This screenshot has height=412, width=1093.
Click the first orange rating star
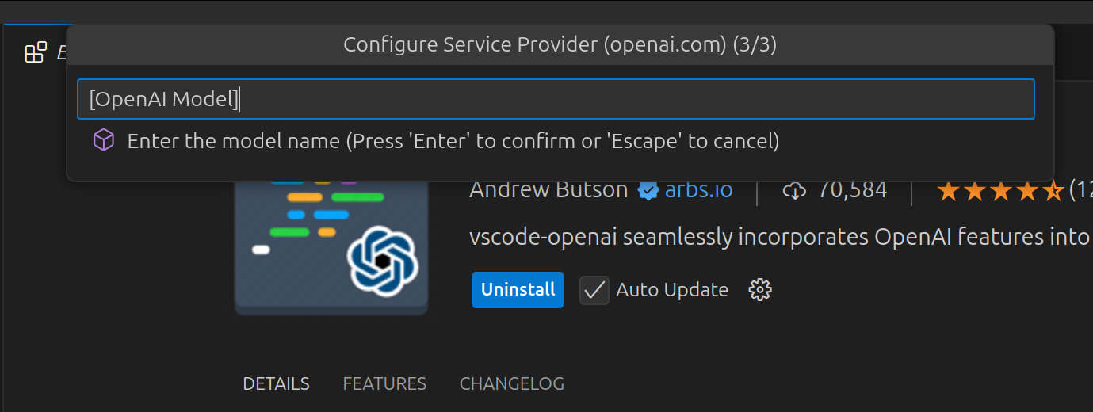click(x=947, y=190)
